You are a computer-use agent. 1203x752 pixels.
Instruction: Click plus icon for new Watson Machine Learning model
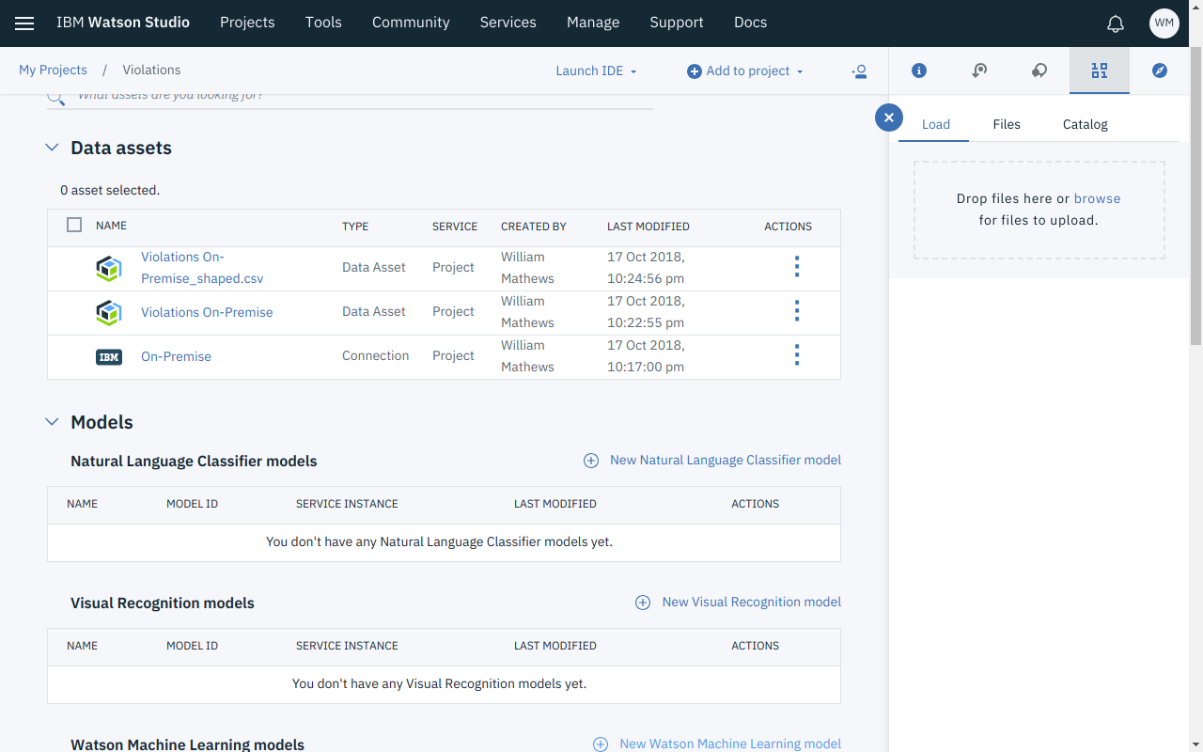click(601, 744)
